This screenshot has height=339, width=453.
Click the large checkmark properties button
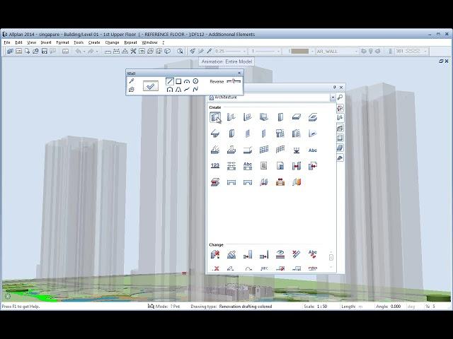[x=151, y=85]
